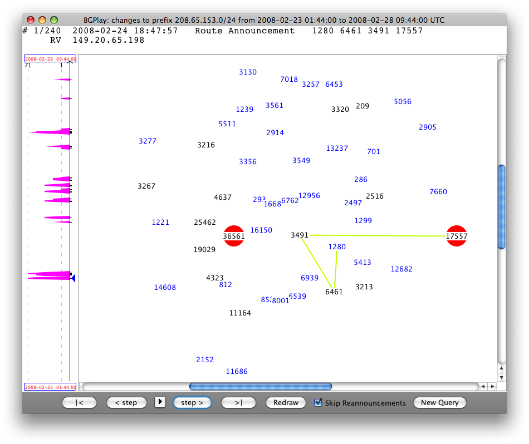Click the red AS 36561 node
Viewport: 529px width, 444px height.
pos(234,236)
